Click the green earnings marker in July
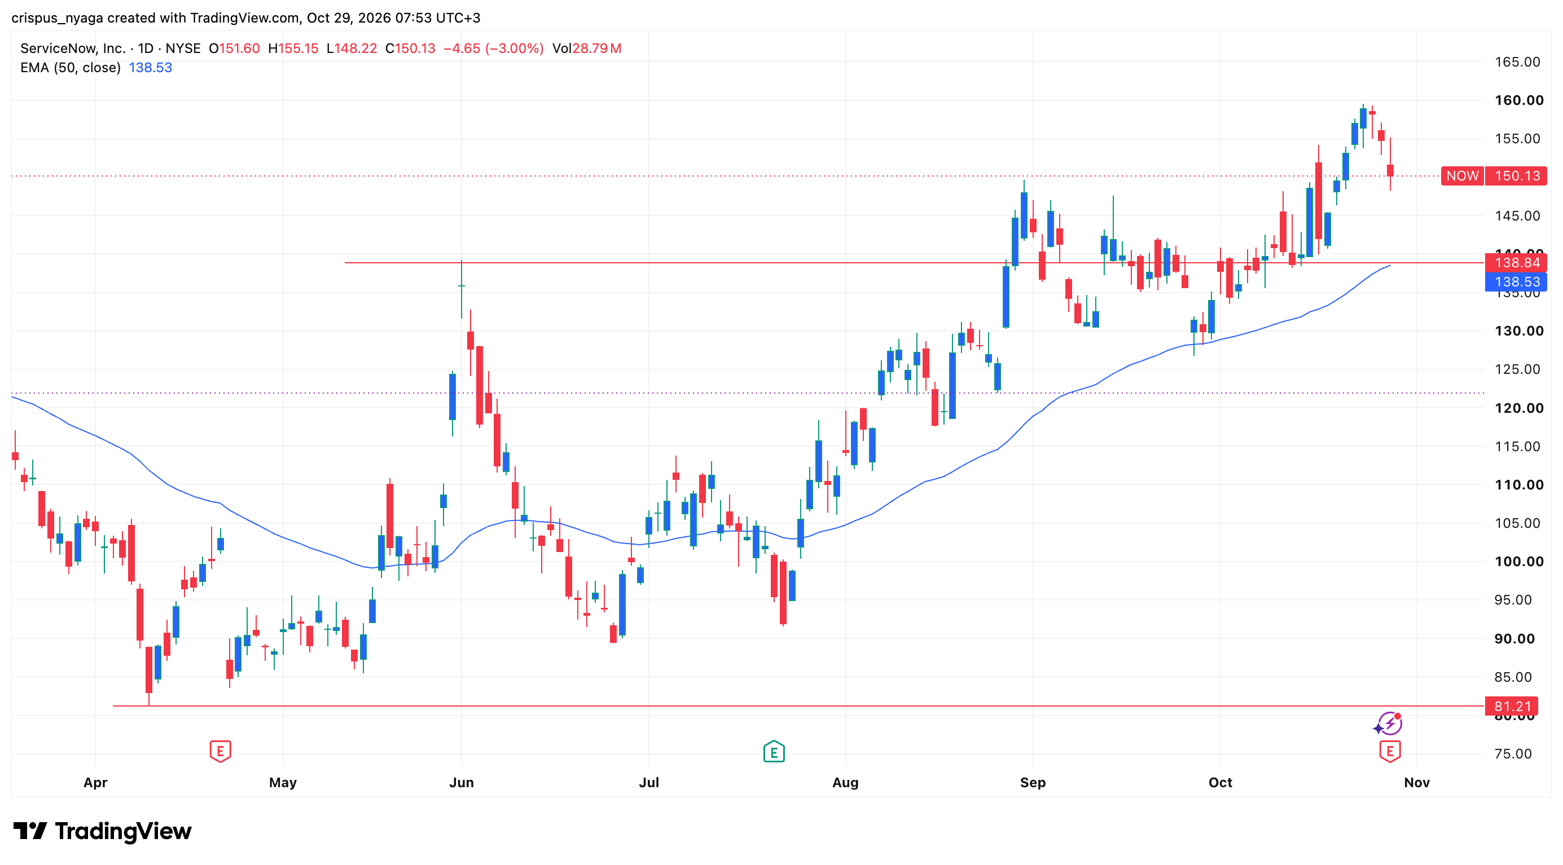The width and height of the screenshot is (1563, 865). 774,752
